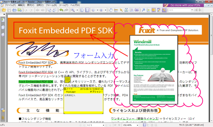The width and height of the screenshot is (213, 127).
Task: Click the Do more with your PDFs banner
Action: point(183,5)
